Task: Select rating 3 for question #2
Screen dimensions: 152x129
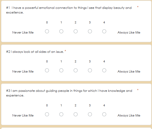Action: (x=90, y=70)
